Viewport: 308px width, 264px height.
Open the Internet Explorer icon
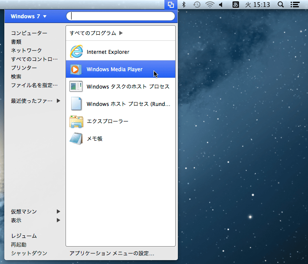76,52
